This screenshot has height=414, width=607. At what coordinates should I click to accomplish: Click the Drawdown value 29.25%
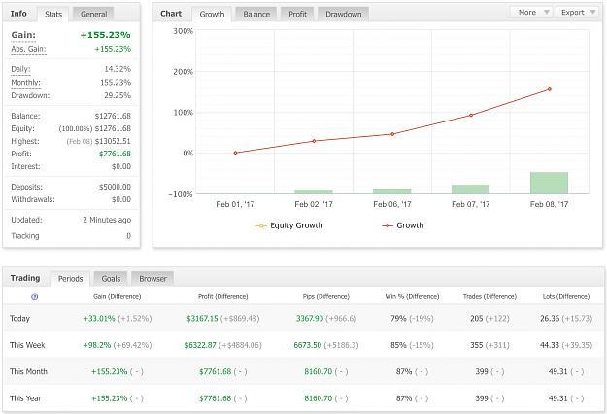pos(118,95)
